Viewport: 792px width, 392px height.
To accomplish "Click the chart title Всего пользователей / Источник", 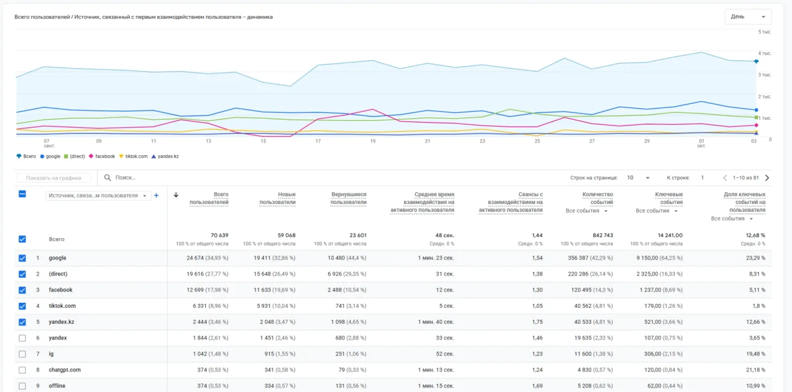I will [144, 17].
